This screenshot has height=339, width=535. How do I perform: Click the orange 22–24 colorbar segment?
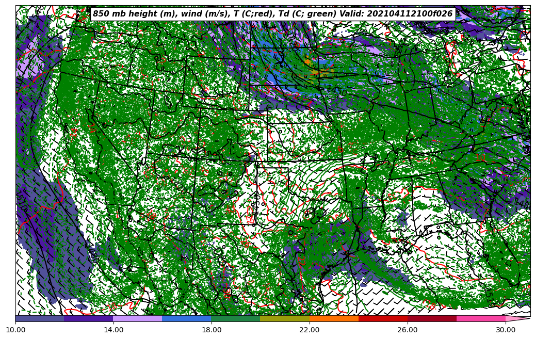pyautogui.click(x=334, y=318)
